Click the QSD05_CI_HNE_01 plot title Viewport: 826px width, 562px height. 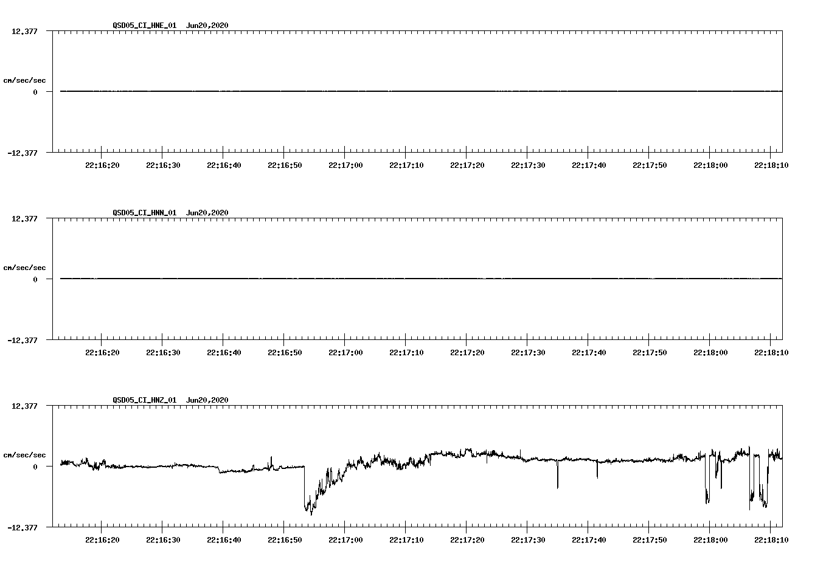pos(170,26)
